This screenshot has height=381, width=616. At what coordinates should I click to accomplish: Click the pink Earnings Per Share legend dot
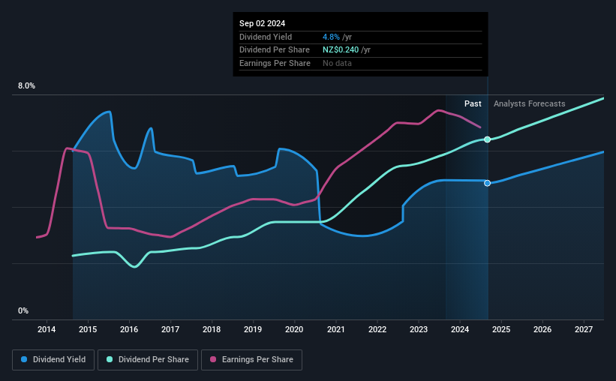[213, 359]
